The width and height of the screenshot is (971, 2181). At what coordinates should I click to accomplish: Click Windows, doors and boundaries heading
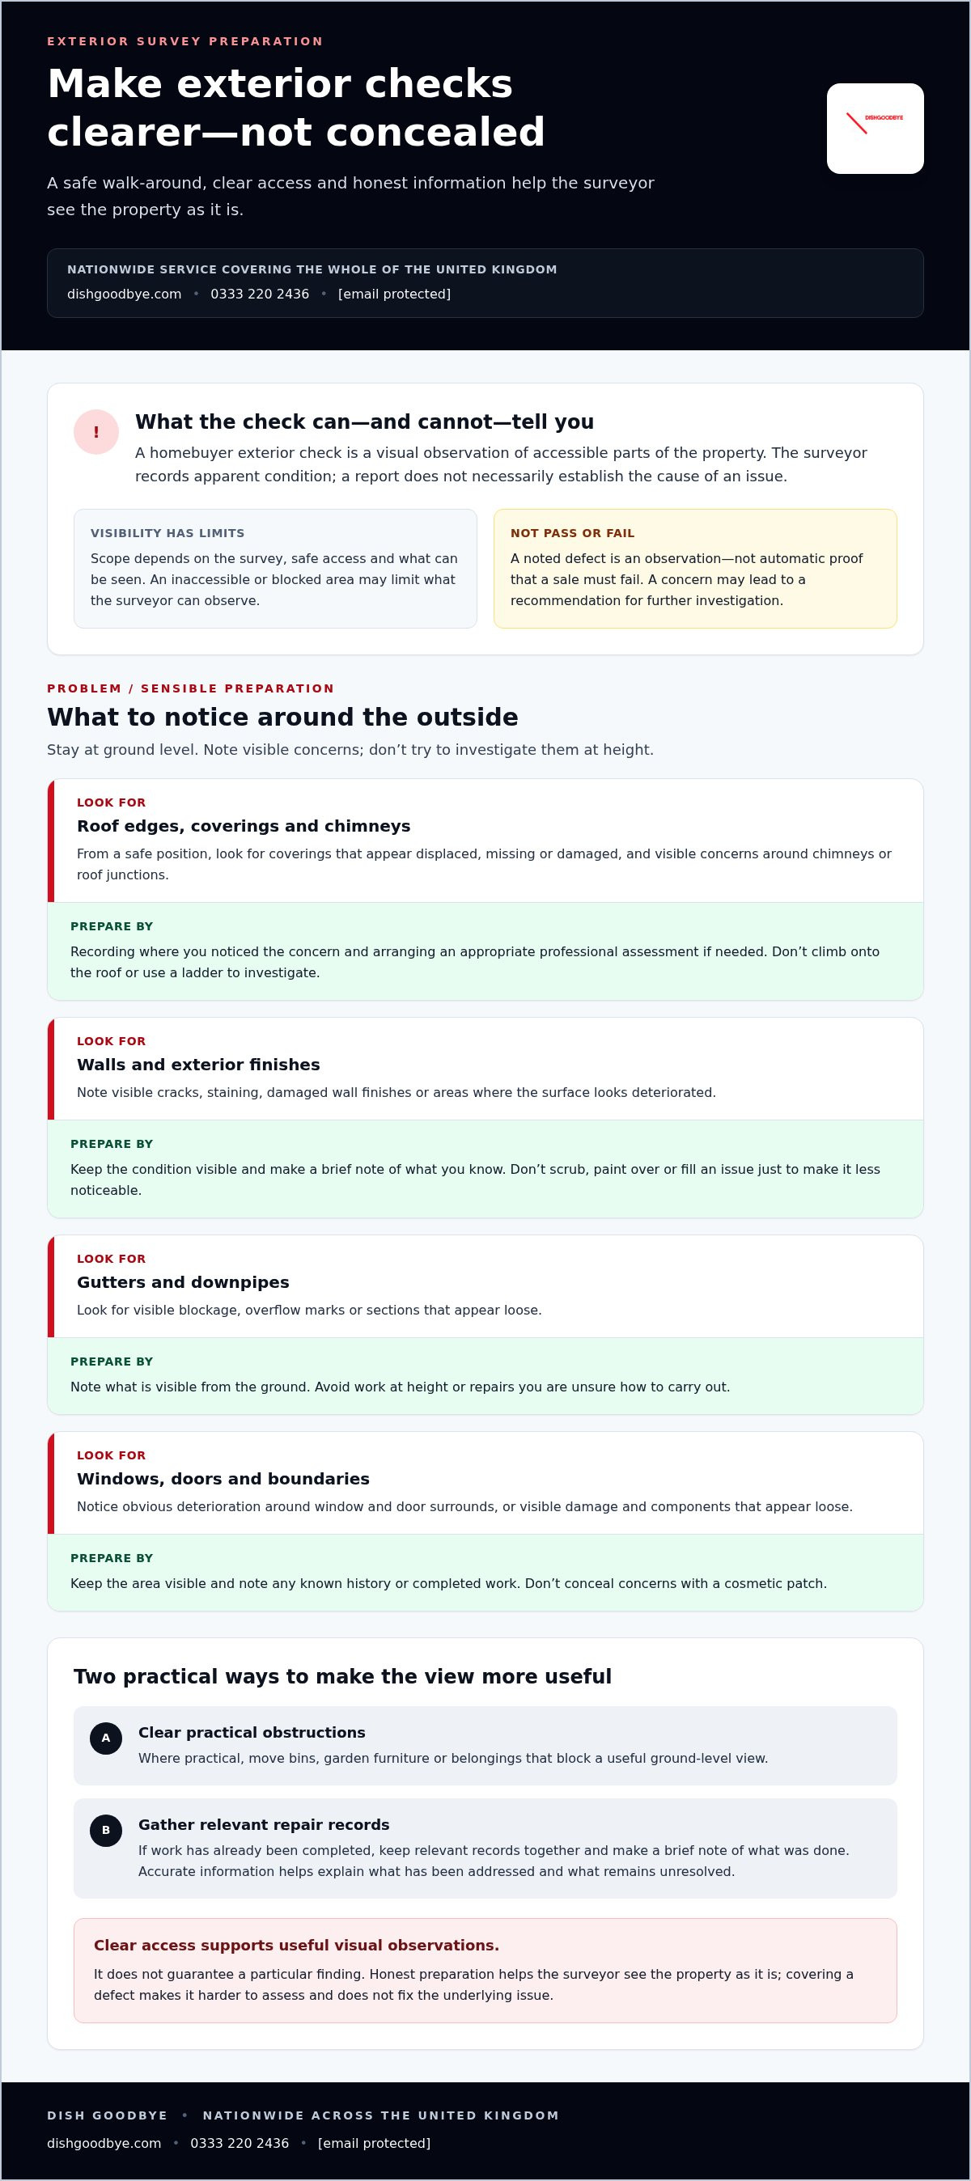(x=223, y=1478)
